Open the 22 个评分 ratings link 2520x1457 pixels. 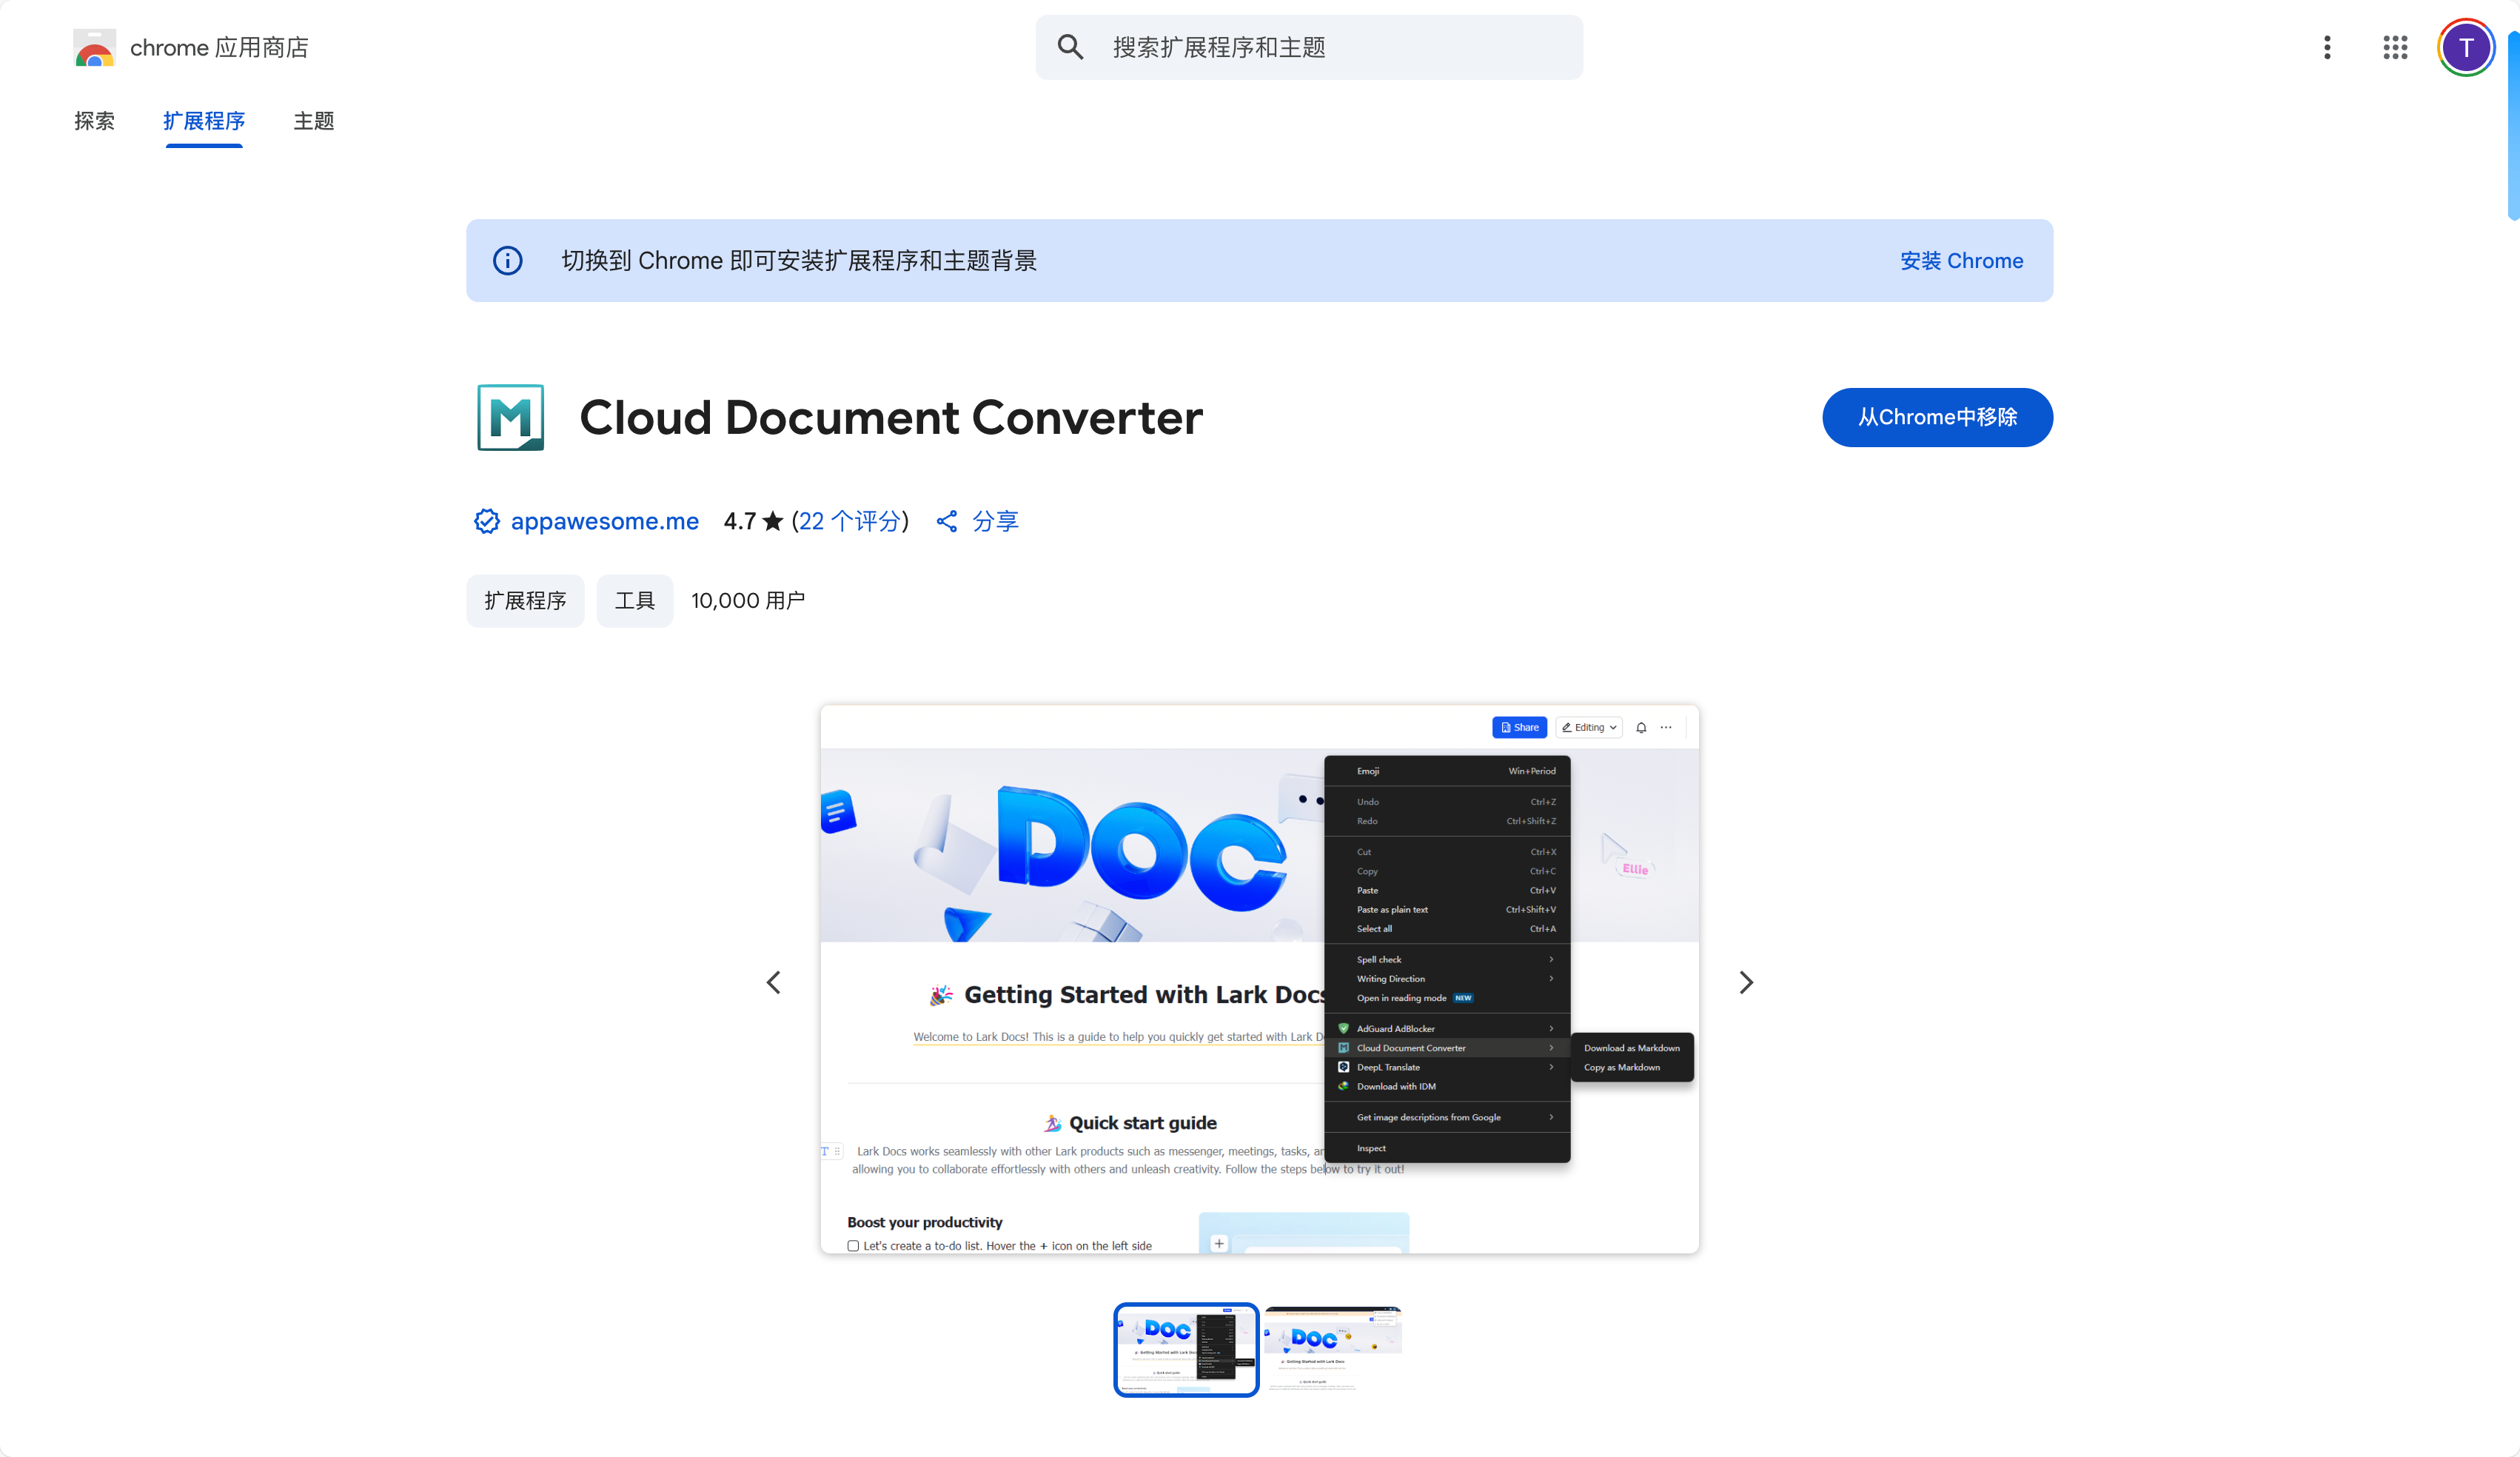click(849, 521)
